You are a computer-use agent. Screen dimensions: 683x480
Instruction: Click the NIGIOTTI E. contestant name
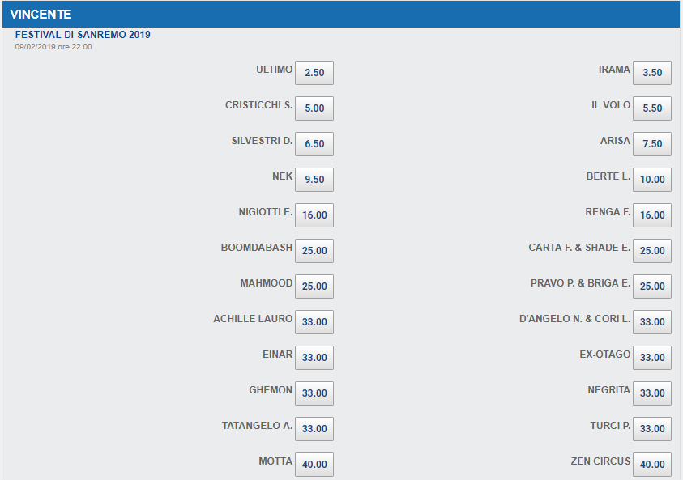click(266, 212)
